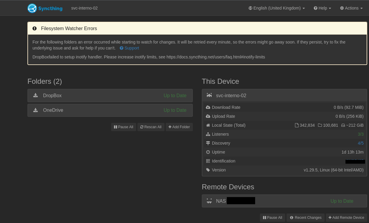Click the OneDrive folder download icon
This screenshot has height=223, width=369.
tap(35, 110)
